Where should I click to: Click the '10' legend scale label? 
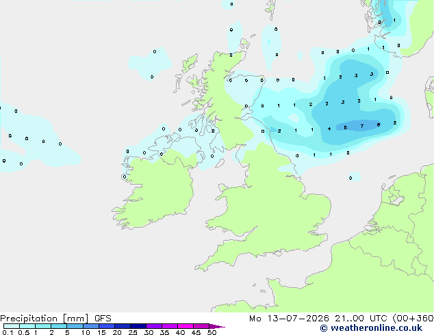pyautogui.click(x=86, y=332)
